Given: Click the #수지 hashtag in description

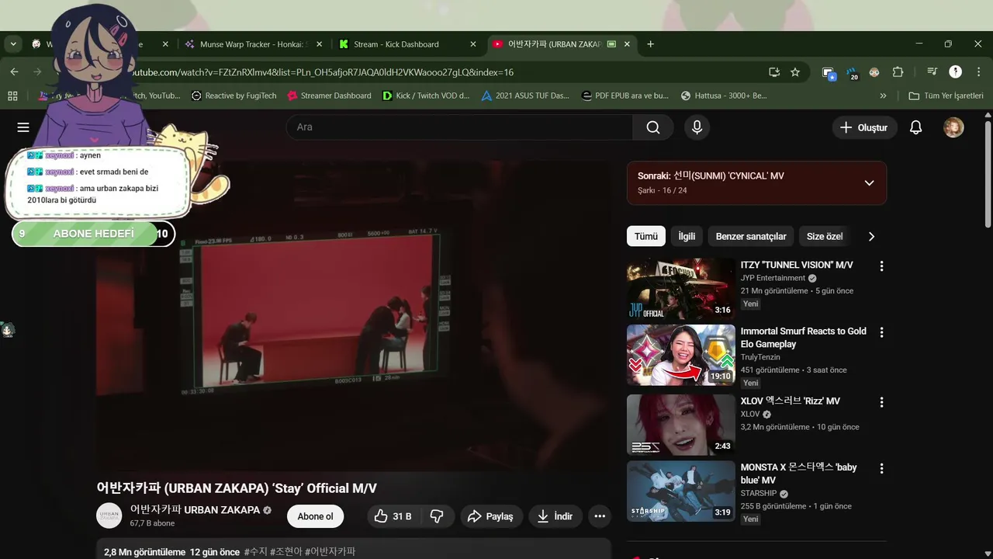Looking at the screenshot, I should (x=255, y=552).
